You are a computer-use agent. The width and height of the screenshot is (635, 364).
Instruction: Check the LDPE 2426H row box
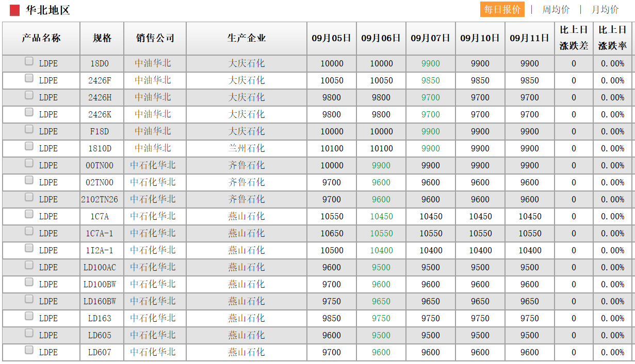[x=29, y=95]
